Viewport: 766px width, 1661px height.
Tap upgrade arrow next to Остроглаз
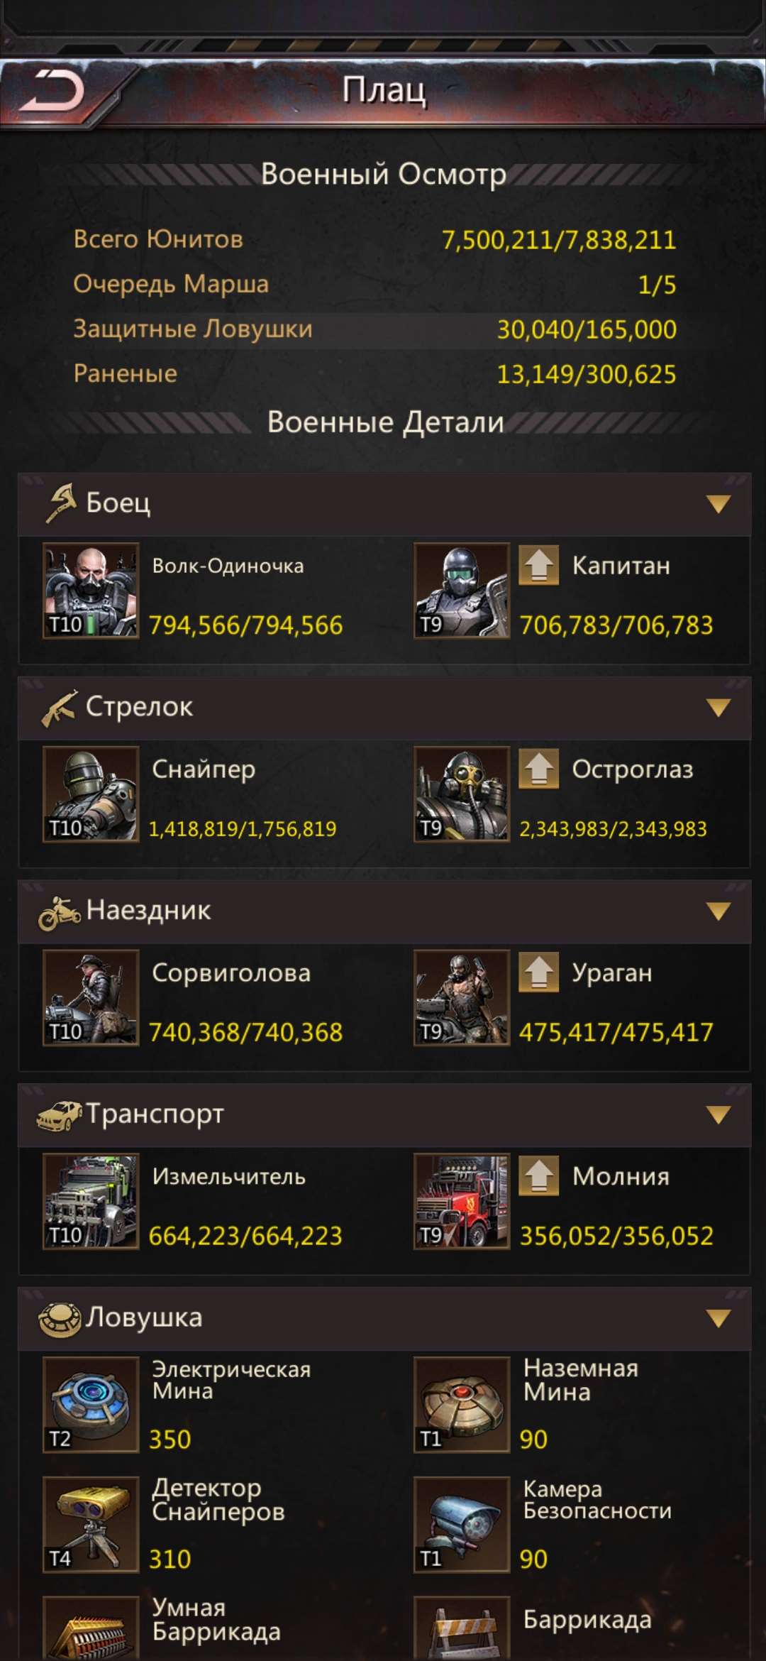coord(538,769)
